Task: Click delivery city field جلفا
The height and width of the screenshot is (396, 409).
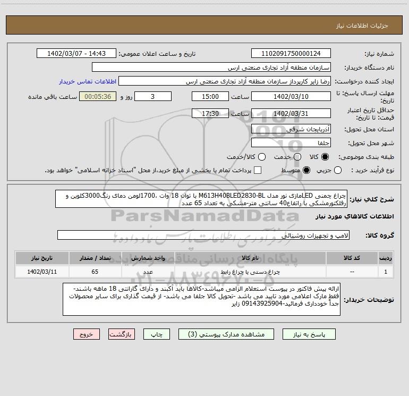Action: (x=291, y=143)
